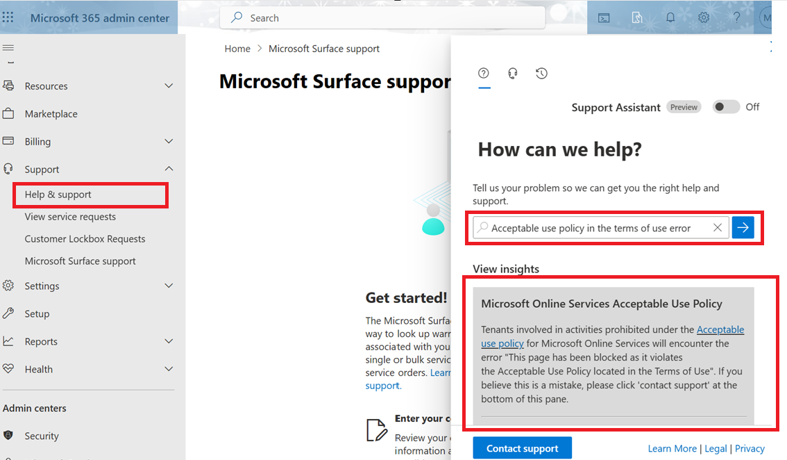Viewport: 787px width, 460px height.
Task: Open notifications bell icon
Action: click(670, 17)
